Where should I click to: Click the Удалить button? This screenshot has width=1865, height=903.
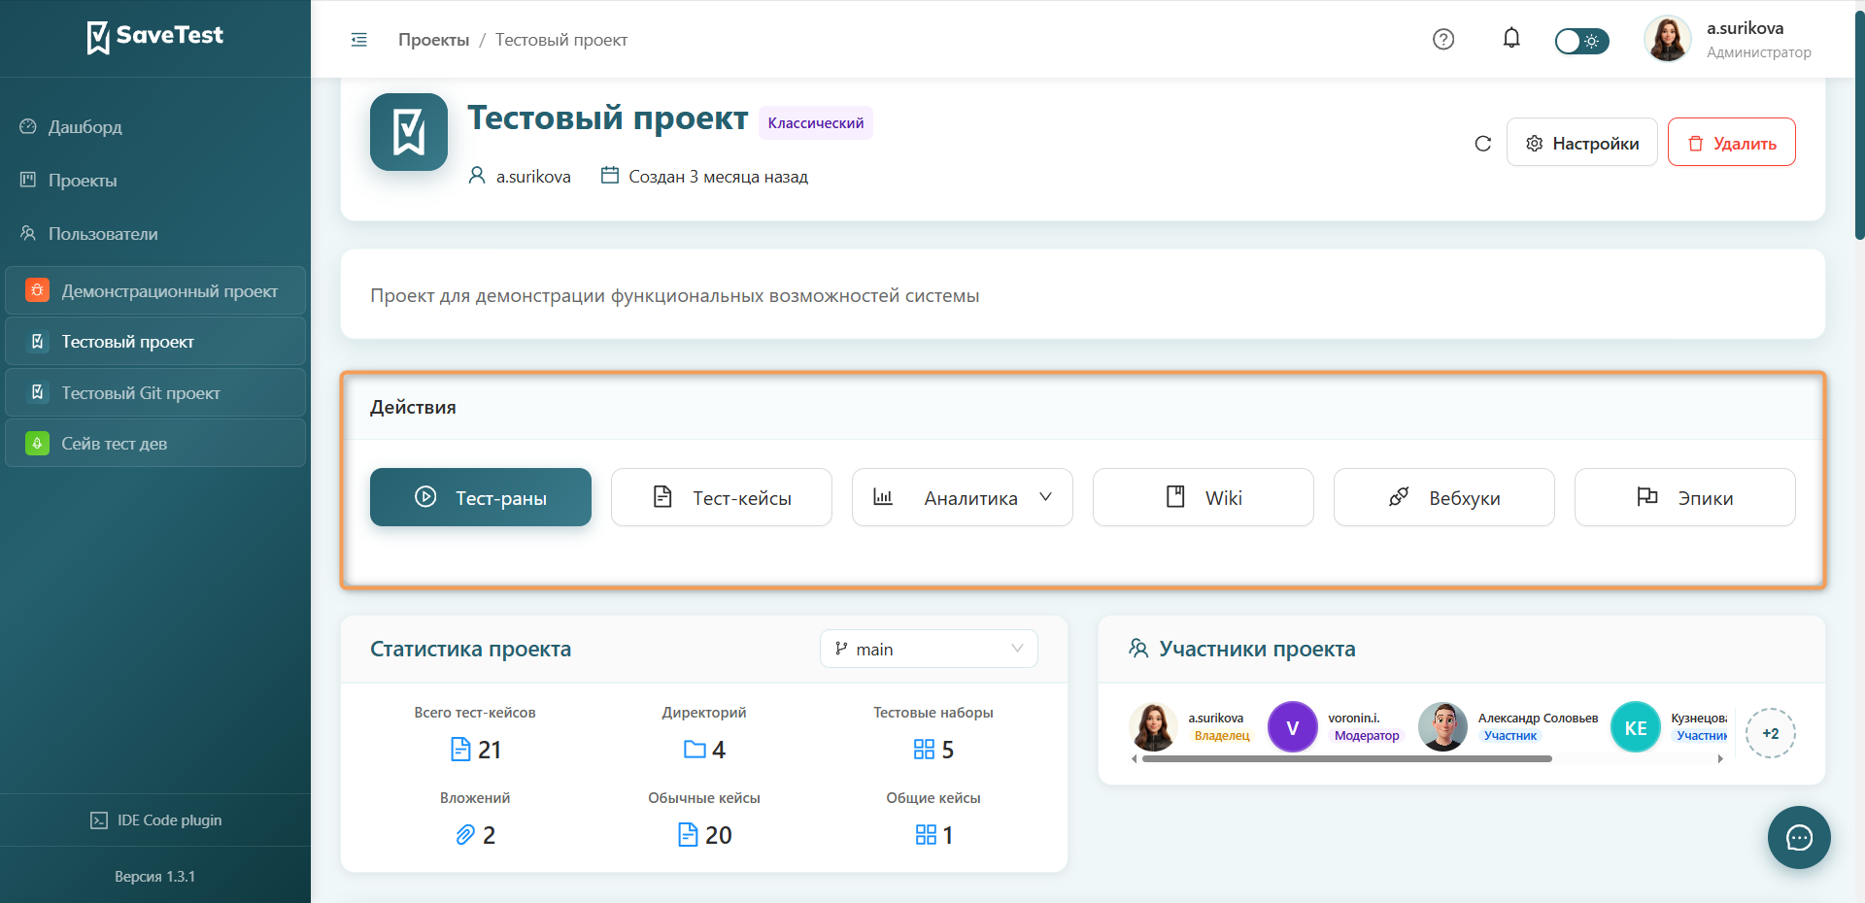coord(1732,143)
